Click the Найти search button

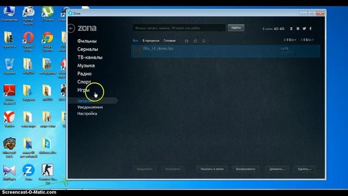(x=236, y=28)
